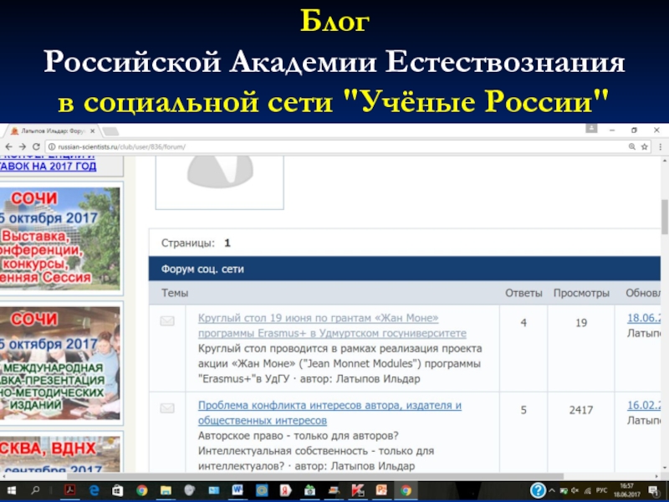Viewport: 669px width, 502px height.
Task: Click the Chrome profile icon in the title bar
Action: [591, 128]
